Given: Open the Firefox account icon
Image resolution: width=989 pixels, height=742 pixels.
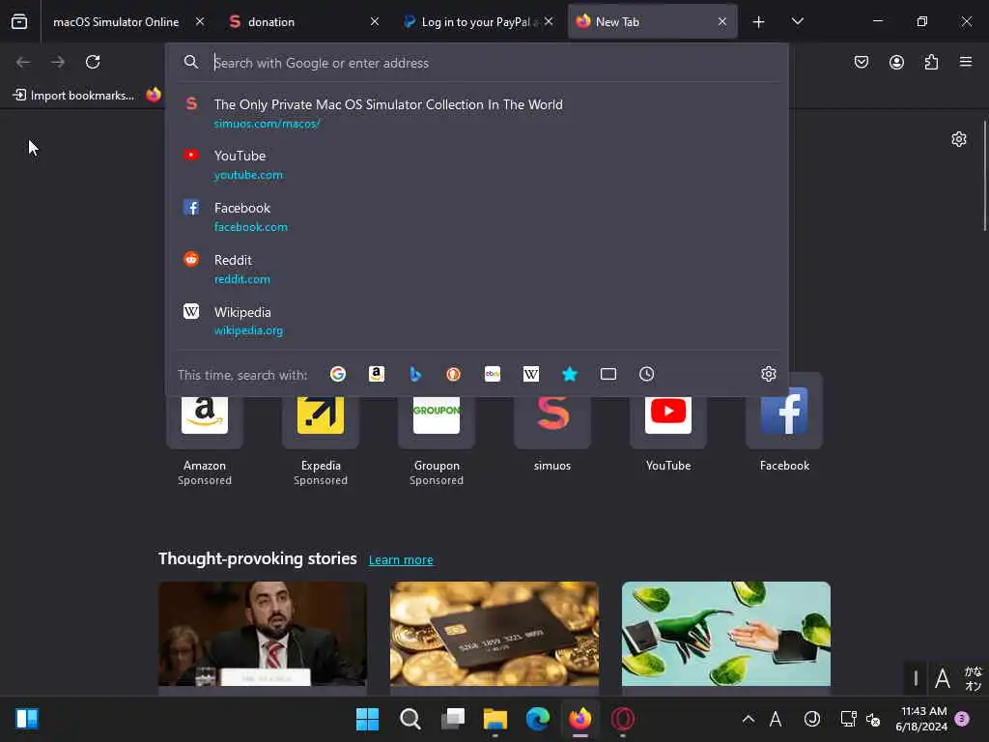Looking at the screenshot, I should pos(896,62).
